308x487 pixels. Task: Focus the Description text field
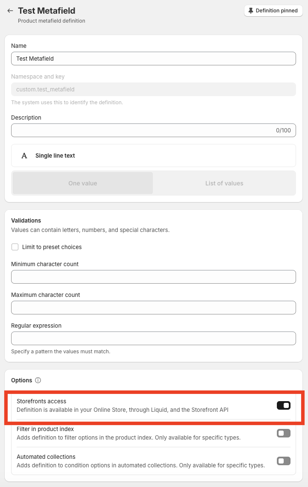(x=141, y=130)
